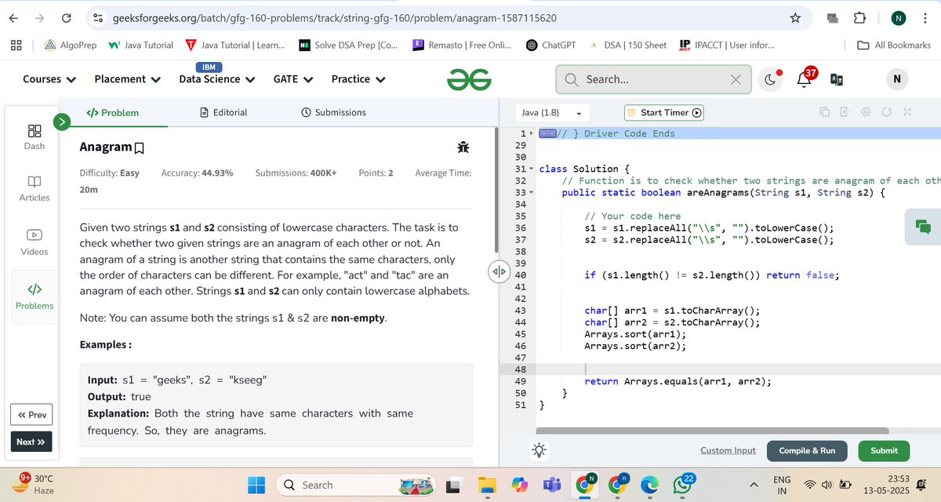941x502 pixels.
Task: Open Dash in the sidebar
Action: click(x=35, y=136)
